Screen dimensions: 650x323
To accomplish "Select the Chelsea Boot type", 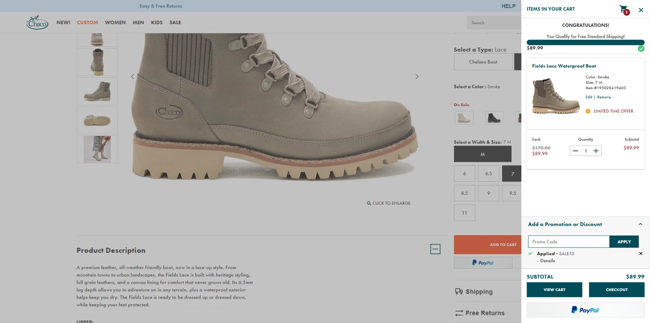I will pos(483,62).
